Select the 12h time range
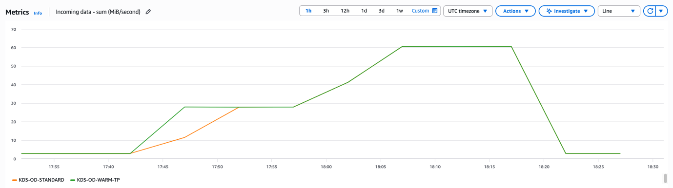This screenshot has width=673, height=188. tap(345, 11)
